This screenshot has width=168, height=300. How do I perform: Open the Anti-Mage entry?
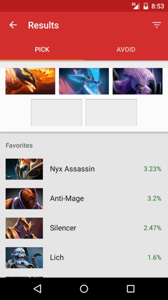click(84, 199)
